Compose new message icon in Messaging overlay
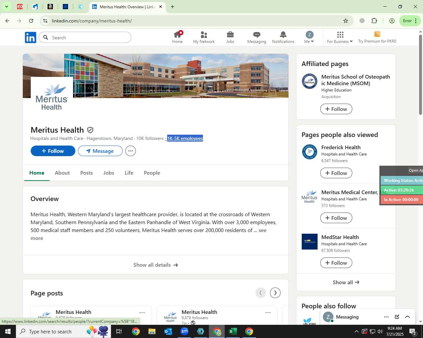The image size is (423, 338). click(397, 317)
